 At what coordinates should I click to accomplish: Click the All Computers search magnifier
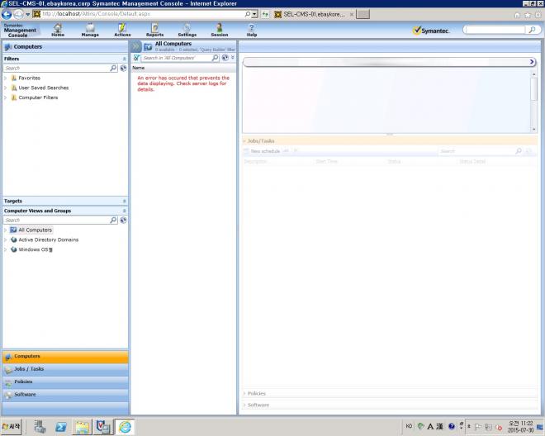(x=216, y=58)
